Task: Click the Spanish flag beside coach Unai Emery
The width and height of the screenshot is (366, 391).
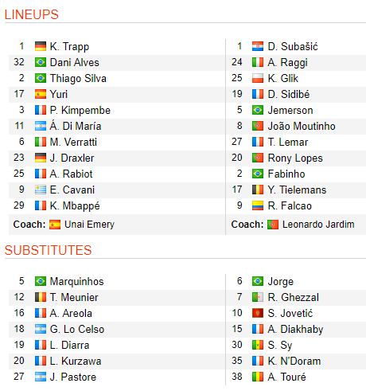Action: tap(55, 225)
